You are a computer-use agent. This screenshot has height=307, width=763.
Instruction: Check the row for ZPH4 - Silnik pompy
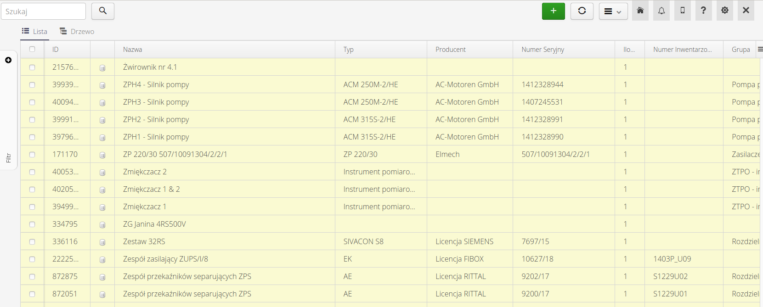coord(32,85)
